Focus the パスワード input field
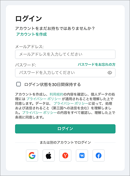The height and width of the screenshot is (176, 130). point(65,73)
